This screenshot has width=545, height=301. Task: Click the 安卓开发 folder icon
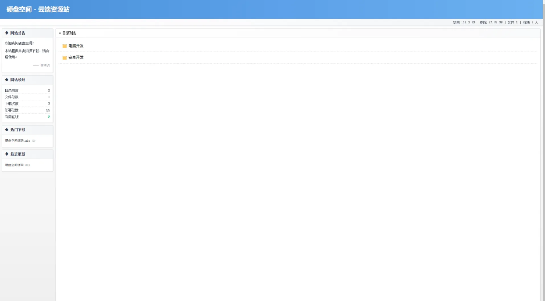[65, 58]
